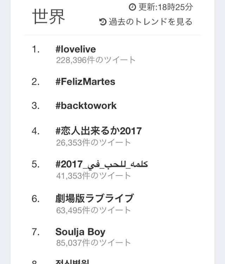Open the 過去のトレンドを見る link

pyautogui.click(x=150, y=22)
